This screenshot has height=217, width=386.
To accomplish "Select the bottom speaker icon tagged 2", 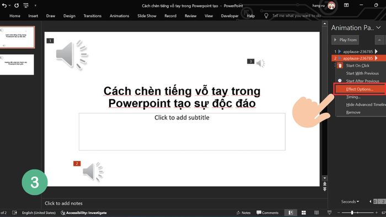I will [93, 171].
